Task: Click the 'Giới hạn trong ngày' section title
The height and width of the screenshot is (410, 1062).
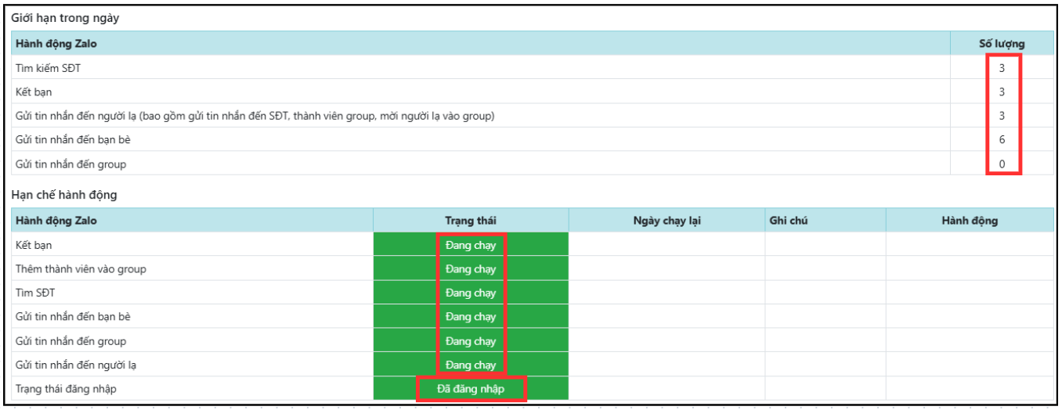Action: [64, 17]
